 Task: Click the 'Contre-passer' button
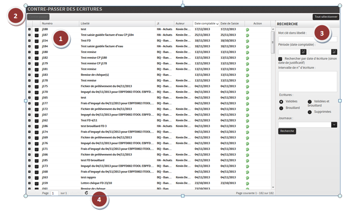[x=38, y=17]
